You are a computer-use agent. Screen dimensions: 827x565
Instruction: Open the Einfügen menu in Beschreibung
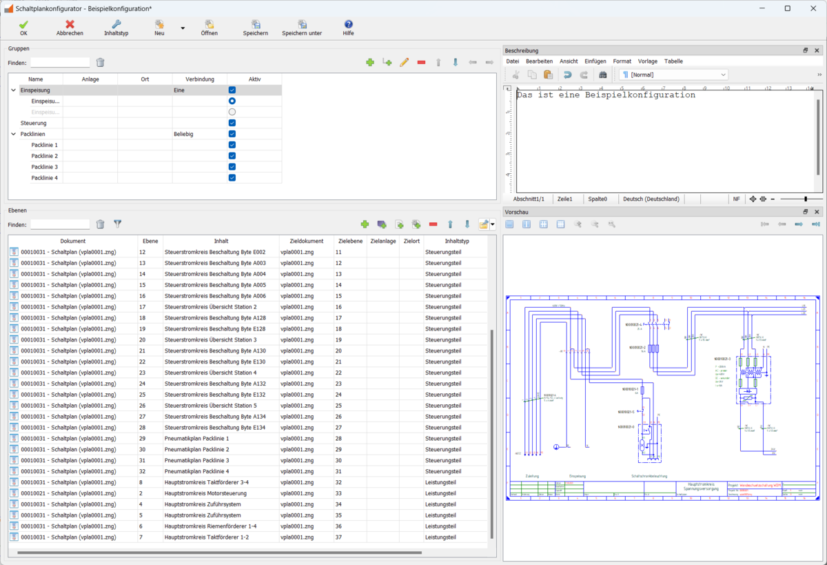(595, 61)
